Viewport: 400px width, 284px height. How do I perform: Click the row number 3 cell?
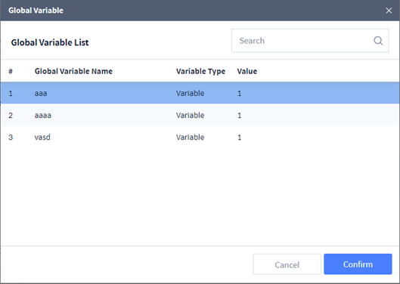coord(11,137)
